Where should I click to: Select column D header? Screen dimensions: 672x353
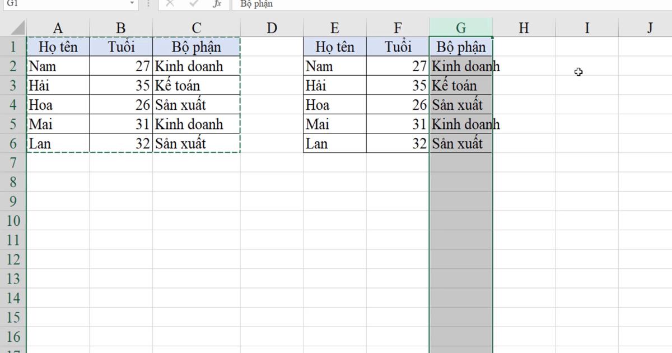pyautogui.click(x=272, y=27)
